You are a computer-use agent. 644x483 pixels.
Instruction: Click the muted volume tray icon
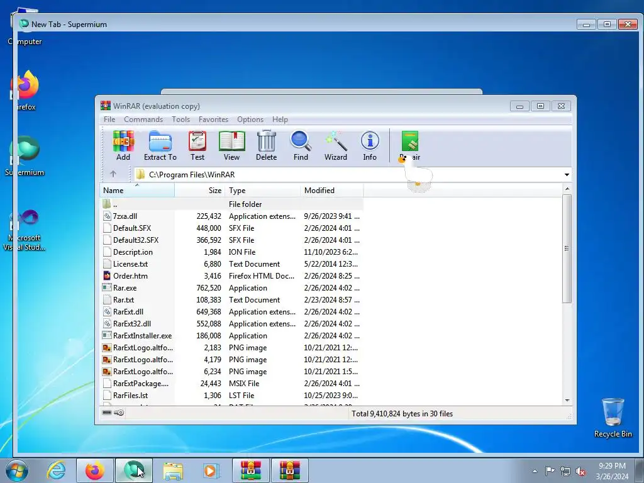[x=580, y=471]
